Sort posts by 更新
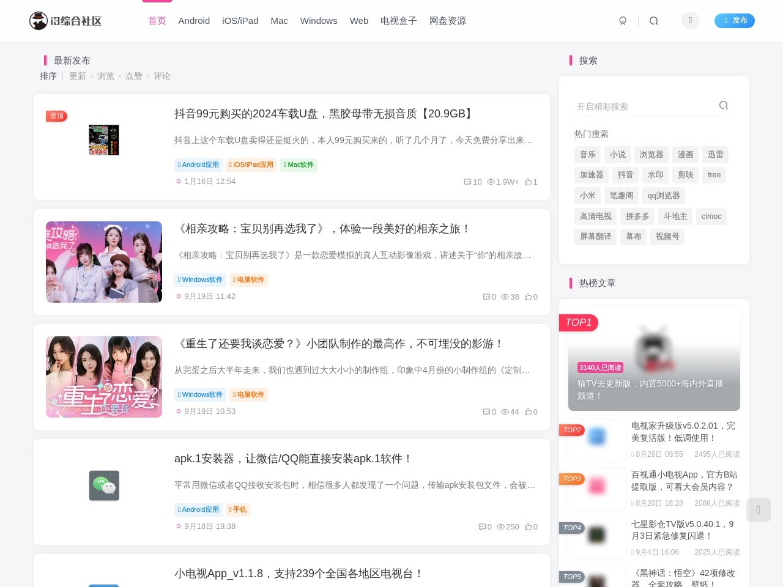783x587 pixels. click(78, 76)
